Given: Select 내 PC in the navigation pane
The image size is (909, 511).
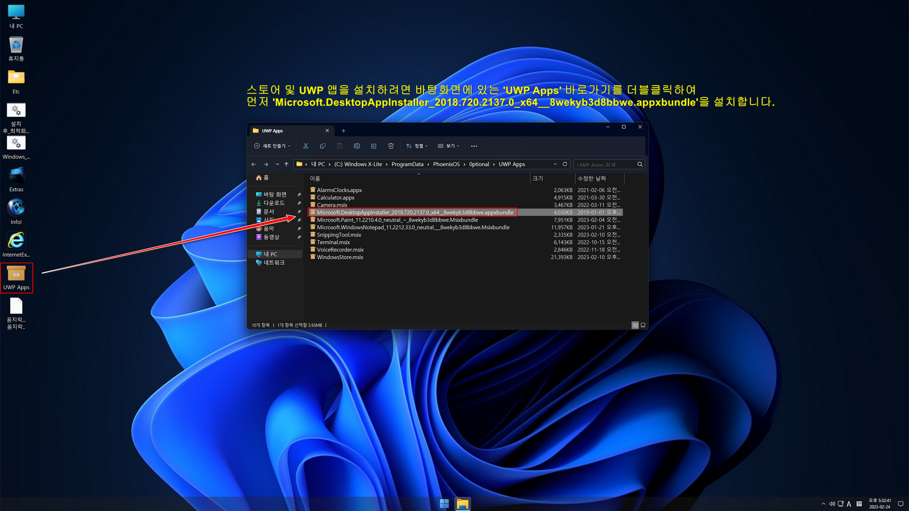Looking at the screenshot, I should point(274,254).
